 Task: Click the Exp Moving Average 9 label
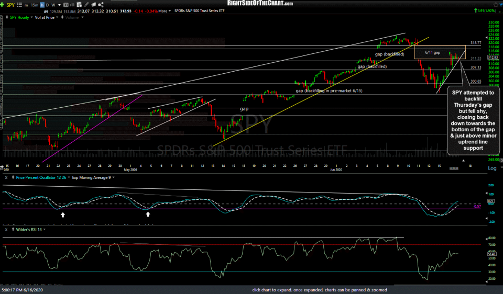pos(91,177)
